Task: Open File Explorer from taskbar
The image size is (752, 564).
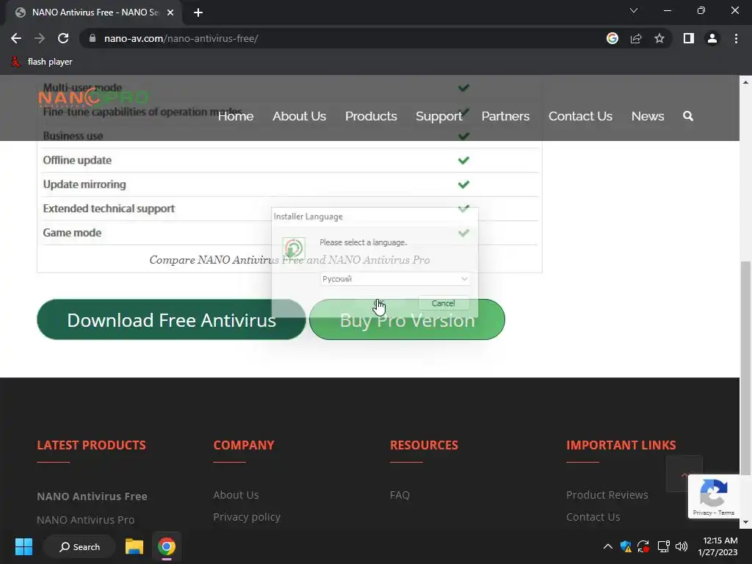Action: [134, 546]
